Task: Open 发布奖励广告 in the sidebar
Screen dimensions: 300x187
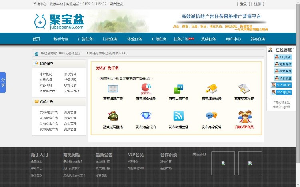Action: (x=49, y=129)
